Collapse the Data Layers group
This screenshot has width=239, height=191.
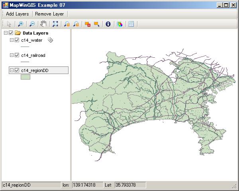5,33
